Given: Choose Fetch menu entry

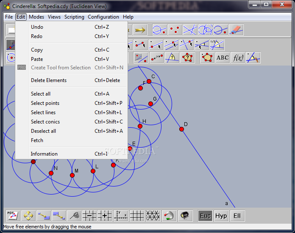Looking at the screenshot, I should 71,140.
